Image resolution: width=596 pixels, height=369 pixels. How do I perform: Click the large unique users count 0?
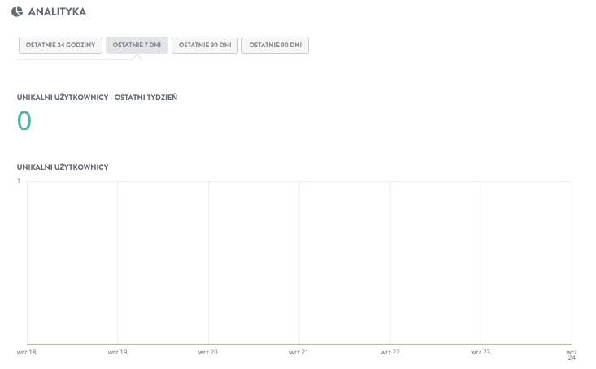click(24, 121)
